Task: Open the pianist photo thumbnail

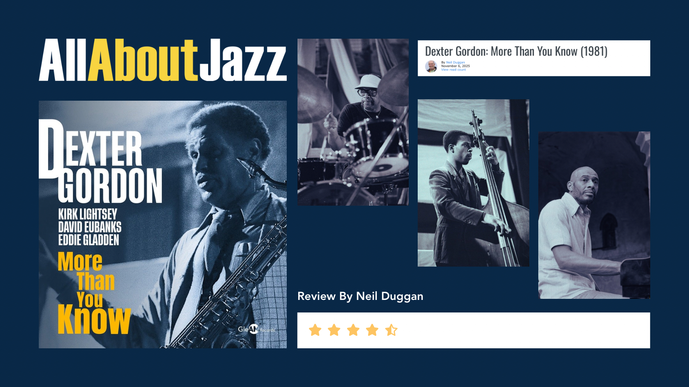Action: point(594,215)
